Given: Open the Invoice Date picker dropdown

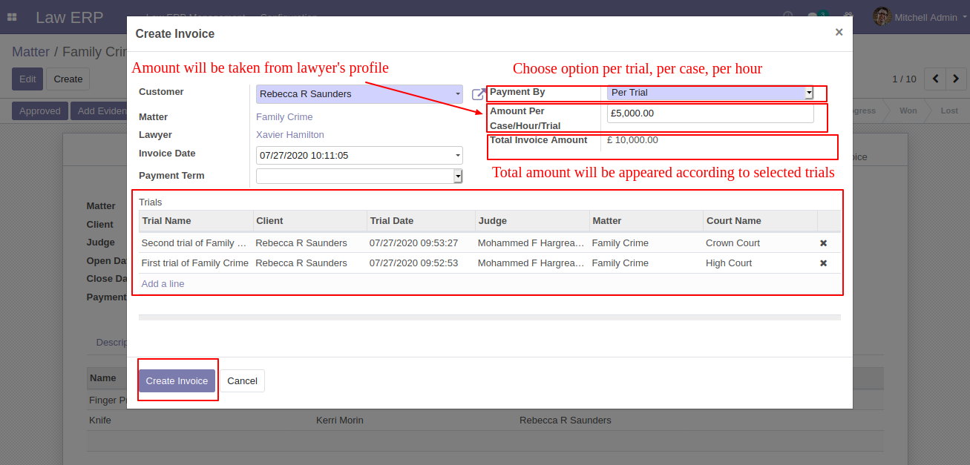Looking at the screenshot, I should [x=457, y=156].
